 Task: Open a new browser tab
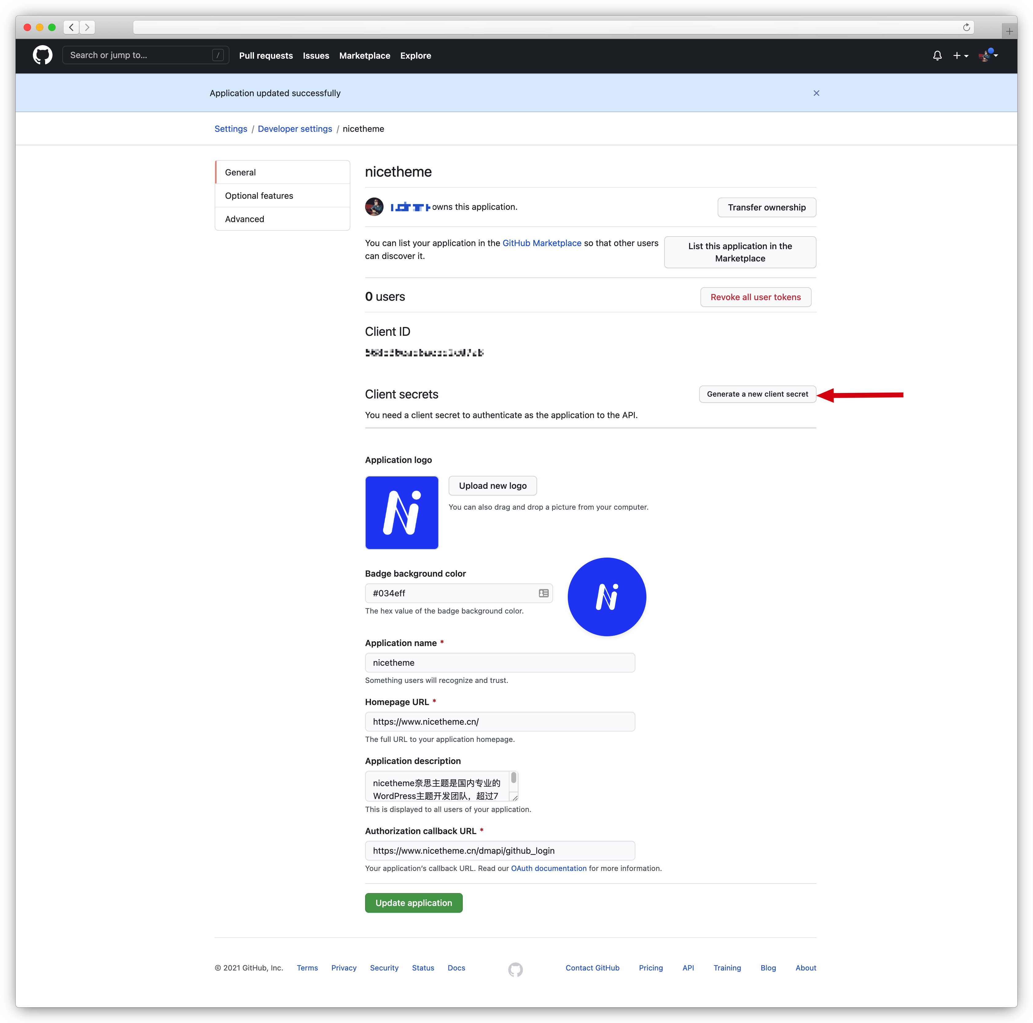(x=1009, y=31)
